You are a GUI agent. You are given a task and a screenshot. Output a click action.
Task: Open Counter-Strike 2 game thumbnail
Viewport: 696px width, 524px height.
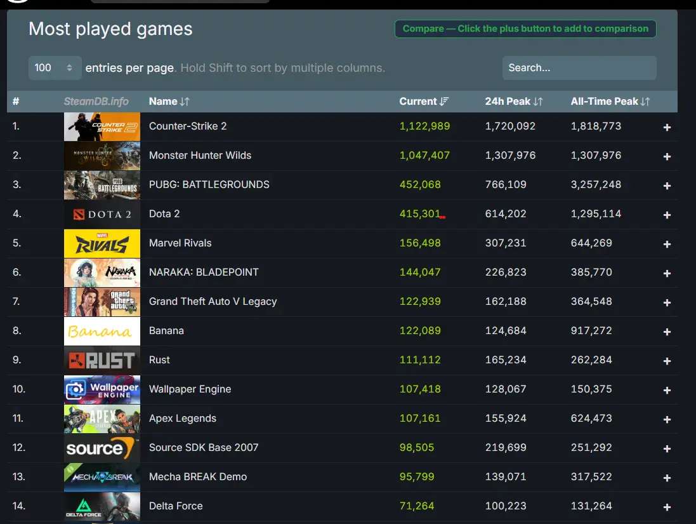click(102, 126)
